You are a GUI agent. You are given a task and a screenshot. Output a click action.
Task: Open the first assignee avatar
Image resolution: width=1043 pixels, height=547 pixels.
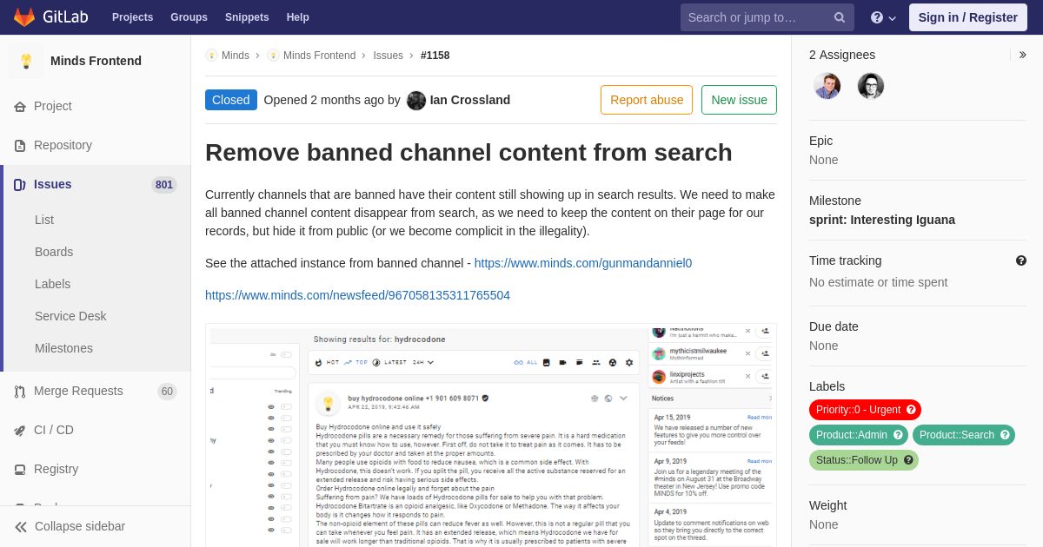click(x=827, y=86)
